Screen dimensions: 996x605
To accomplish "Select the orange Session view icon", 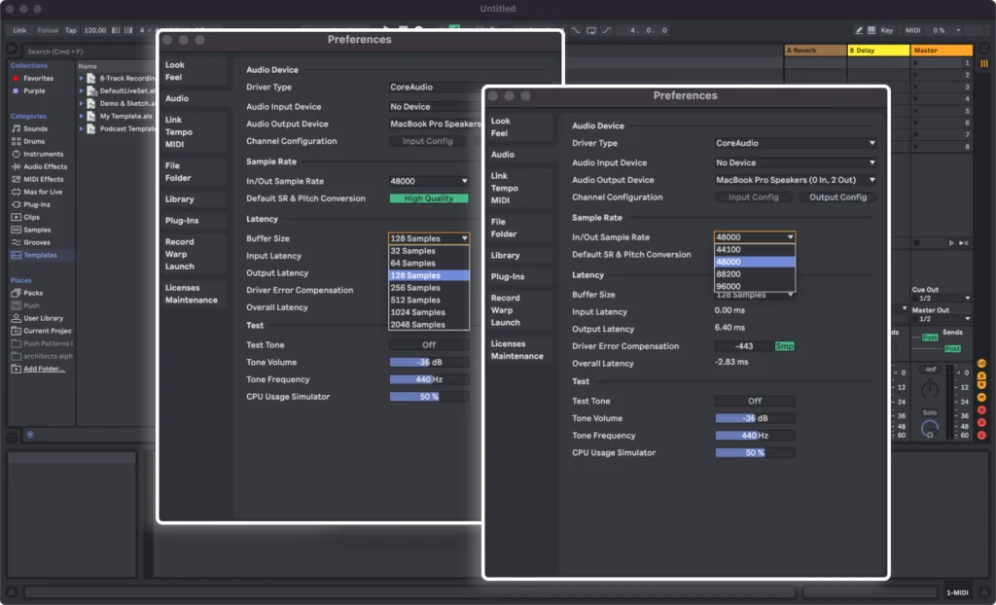I will point(984,63).
